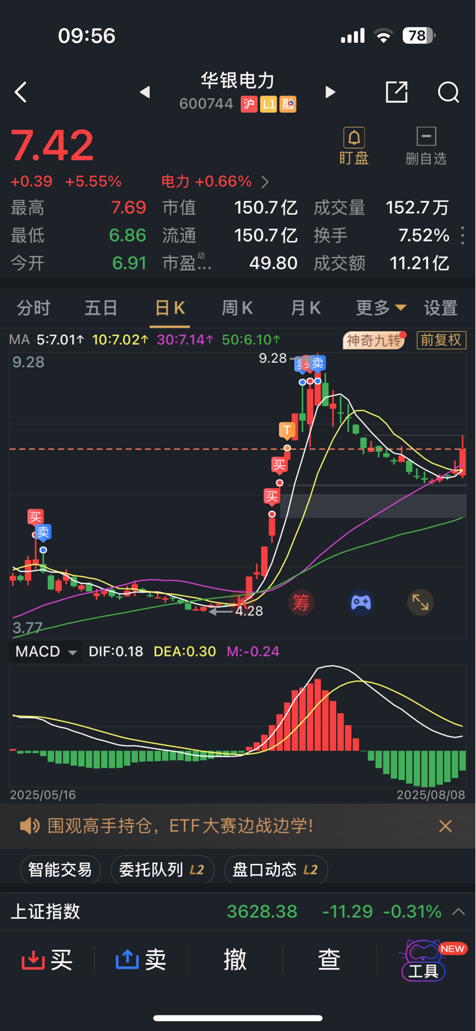This screenshot has height=1031, width=476.
Task: Switch to the 月K tab
Action: [305, 308]
